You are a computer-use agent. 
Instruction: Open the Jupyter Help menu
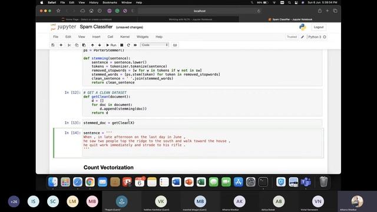tap(159, 37)
